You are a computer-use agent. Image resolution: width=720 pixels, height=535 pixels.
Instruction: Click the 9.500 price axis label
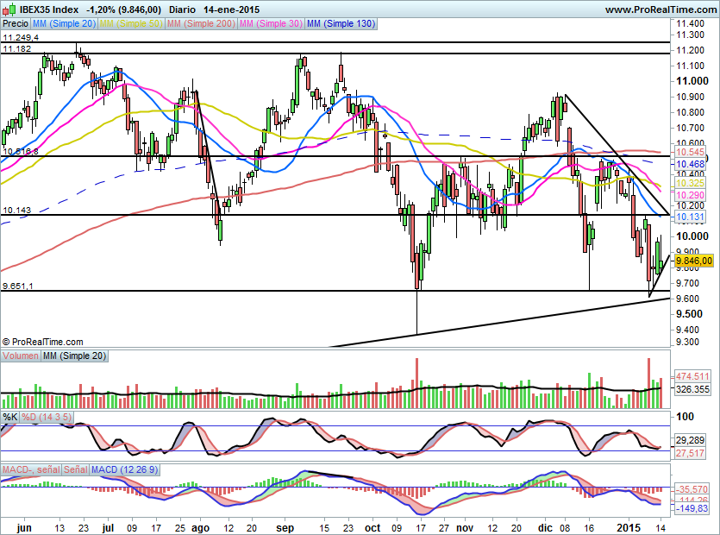pyautogui.click(x=689, y=314)
